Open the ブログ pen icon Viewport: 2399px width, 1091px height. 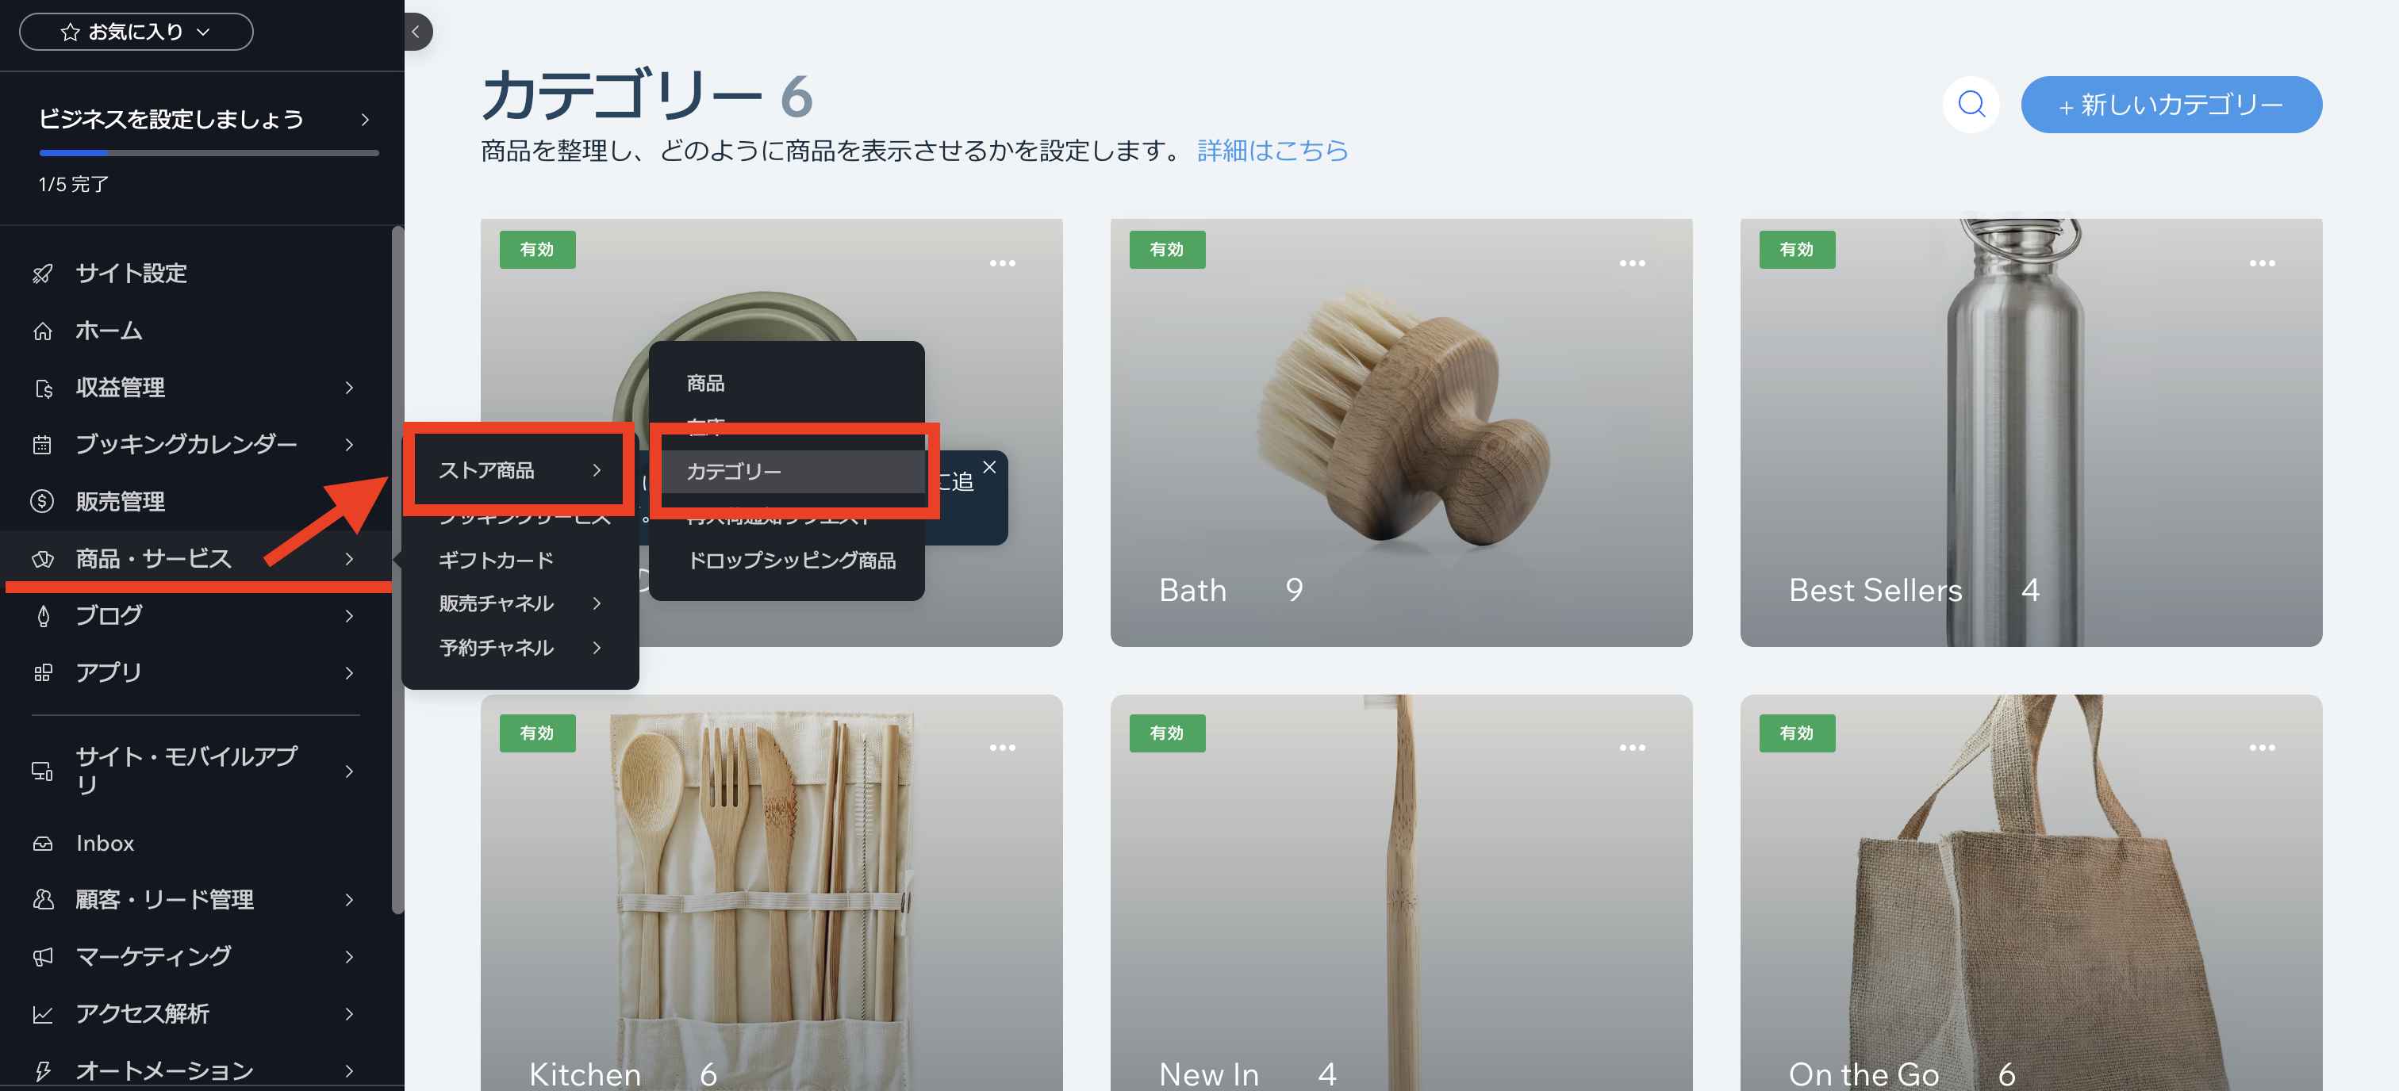42,615
